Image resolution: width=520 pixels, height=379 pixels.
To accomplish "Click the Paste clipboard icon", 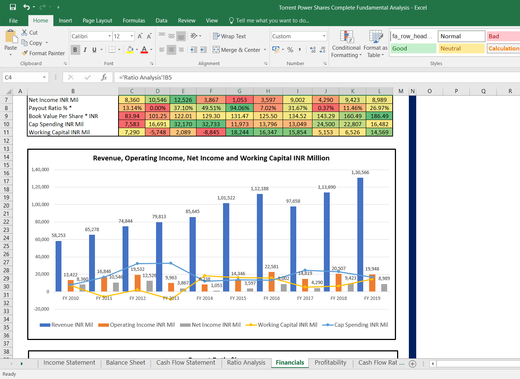I will (11, 37).
